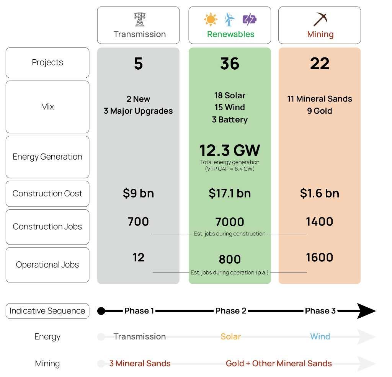Image resolution: width=392 pixels, height=377 pixels.
Task: Select the Transmission column header
Action: [x=138, y=25]
